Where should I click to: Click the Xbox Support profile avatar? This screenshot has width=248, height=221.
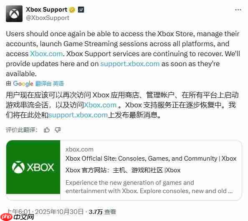tap(14, 14)
